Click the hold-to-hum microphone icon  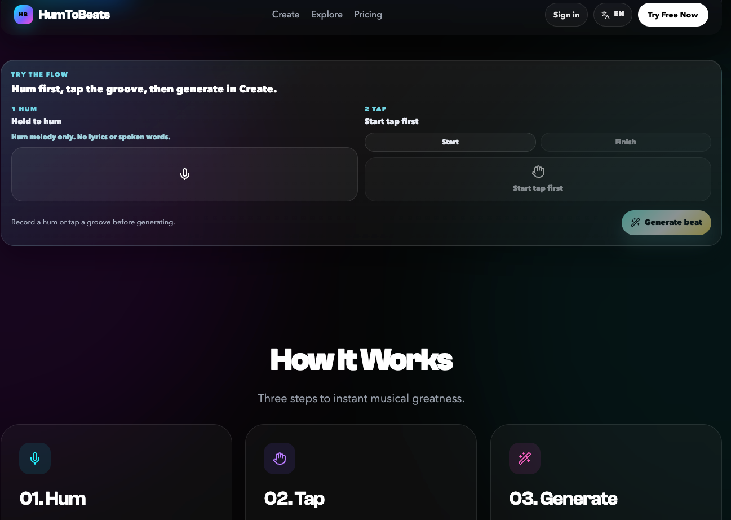pos(185,174)
